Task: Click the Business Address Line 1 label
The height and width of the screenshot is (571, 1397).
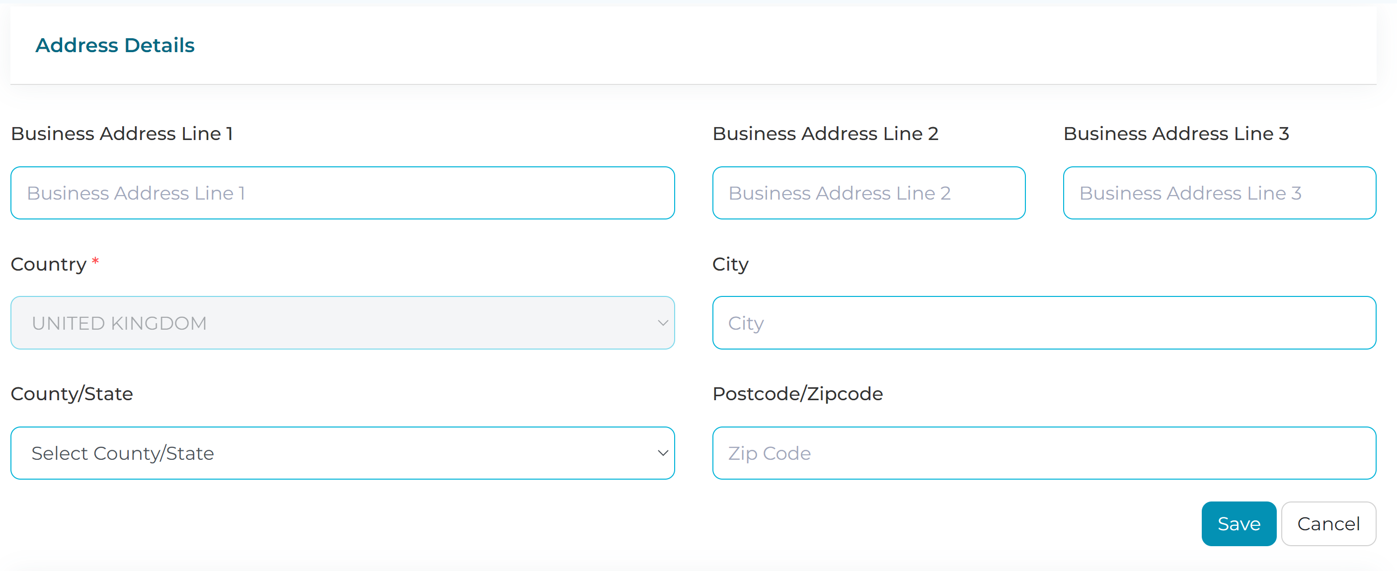Action: (122, 134)
